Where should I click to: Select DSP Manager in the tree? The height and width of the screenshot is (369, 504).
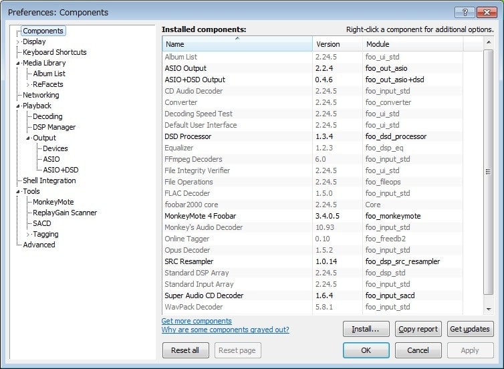(54, 127)
